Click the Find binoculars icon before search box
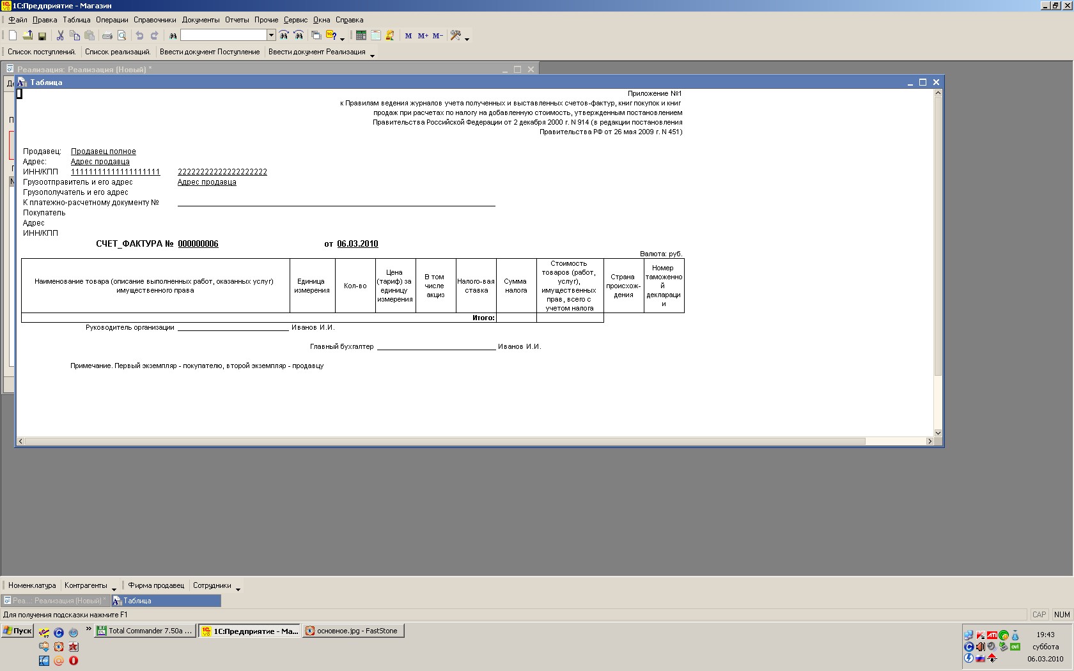 pyautogui.click(x=173, y=36)
